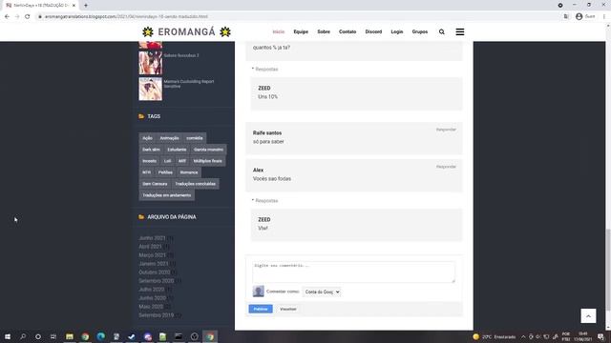The width and height of the screenshot is (611, 343).
Task: Open the Chrome guest profile icon
Action: [x=579, y=17]
